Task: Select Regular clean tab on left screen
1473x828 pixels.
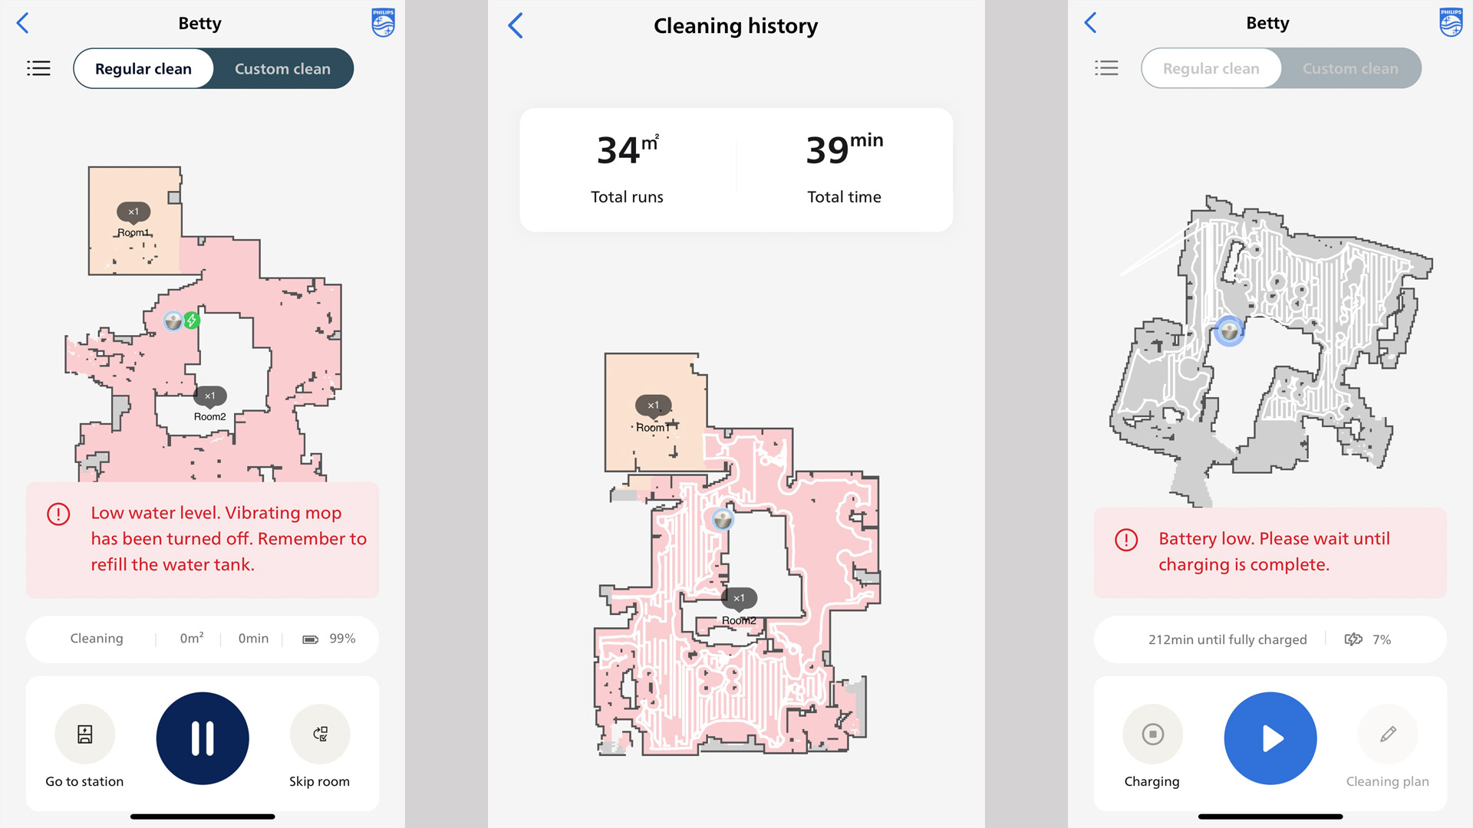Action: (x=143, y=67)
